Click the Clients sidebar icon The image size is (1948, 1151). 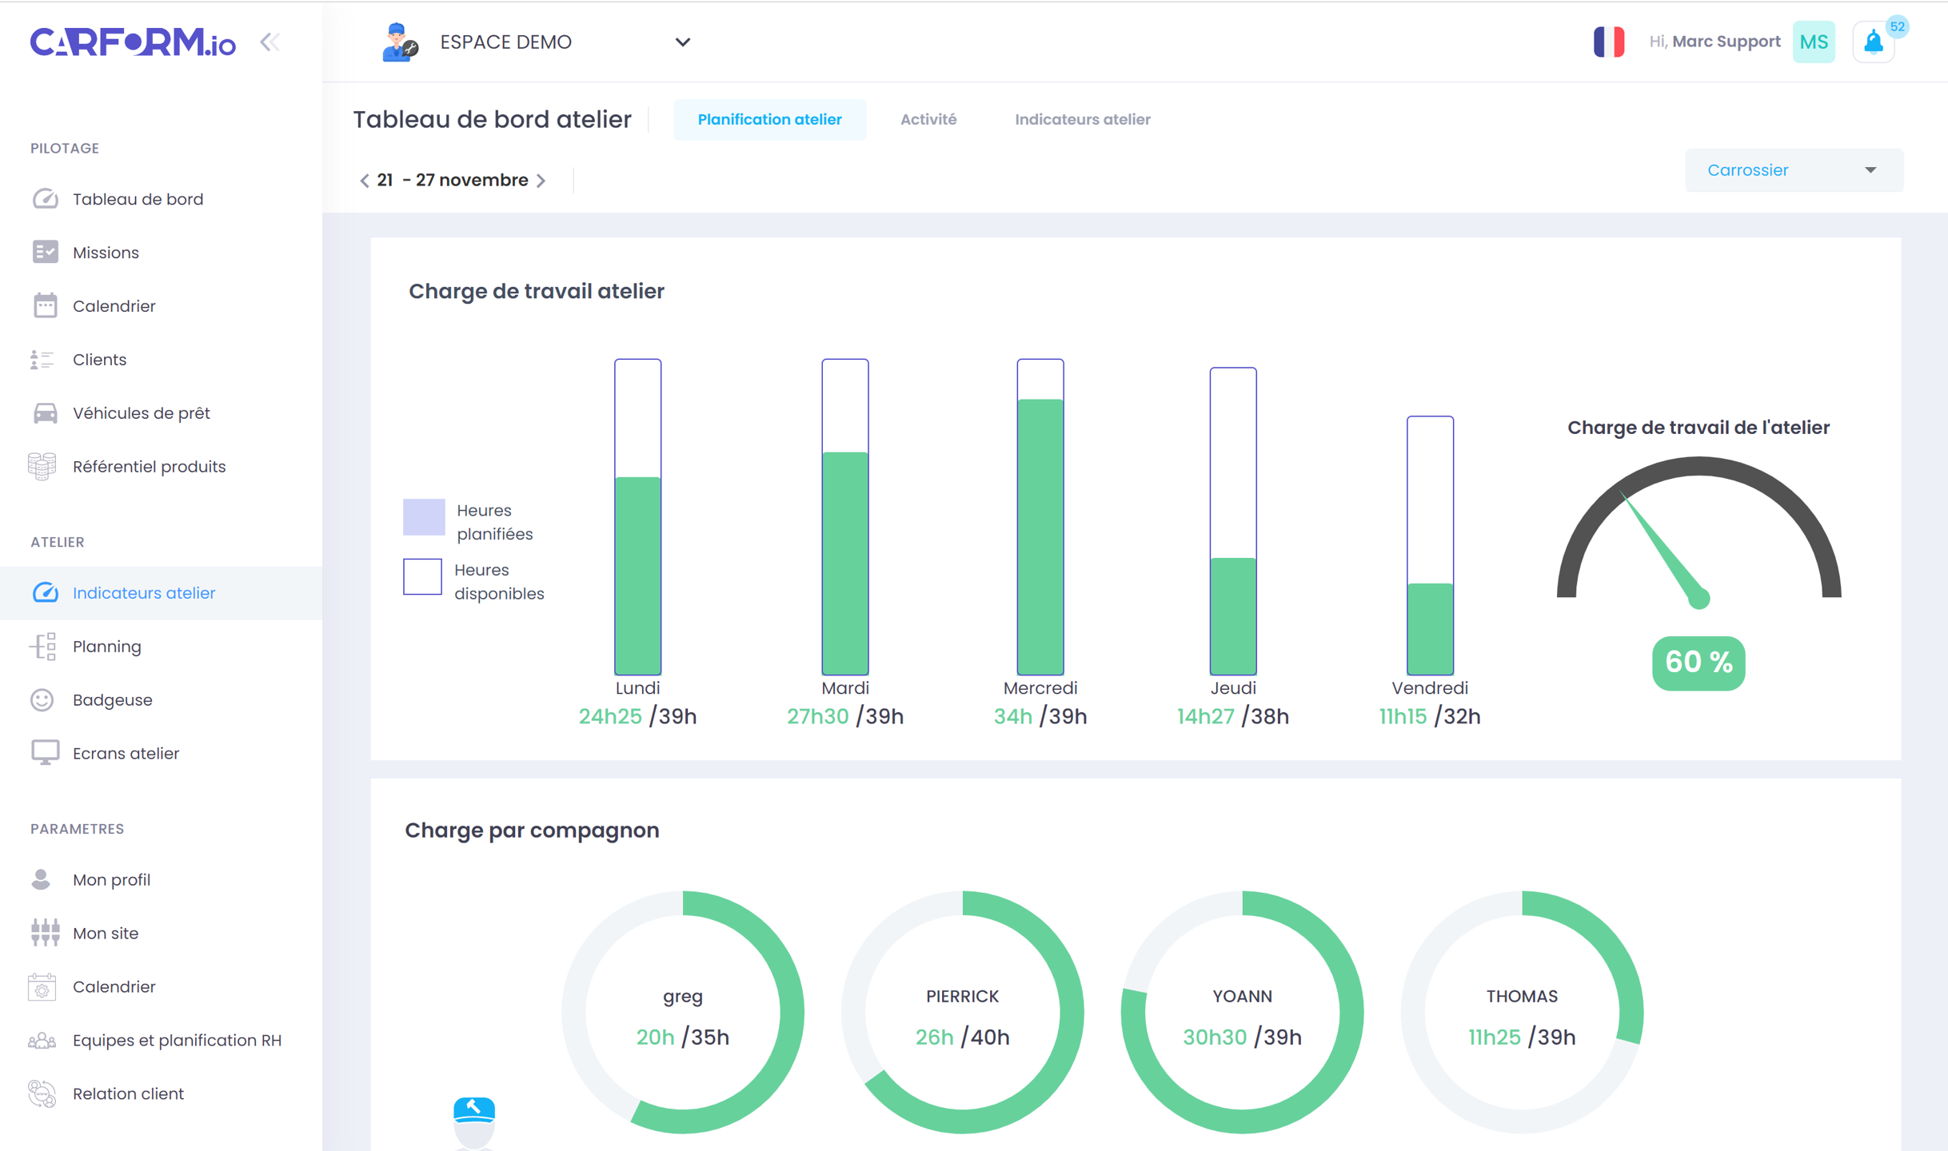(42, 359)
